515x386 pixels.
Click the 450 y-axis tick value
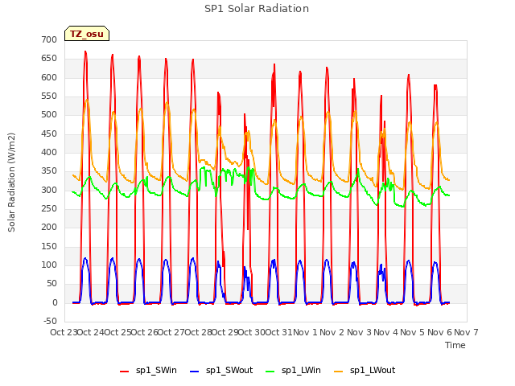tap(49, 134)
